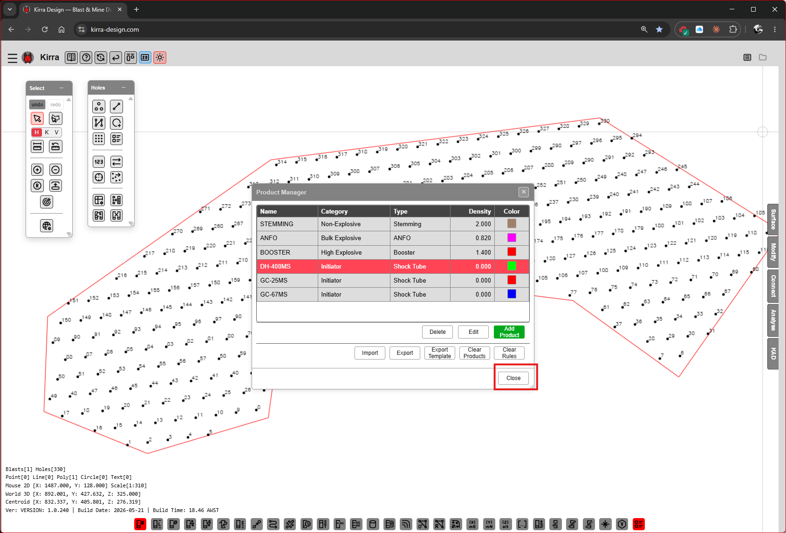Sort by the Density column header
Viewport: 786px width, 533px height.
click(x=472, y=211)
